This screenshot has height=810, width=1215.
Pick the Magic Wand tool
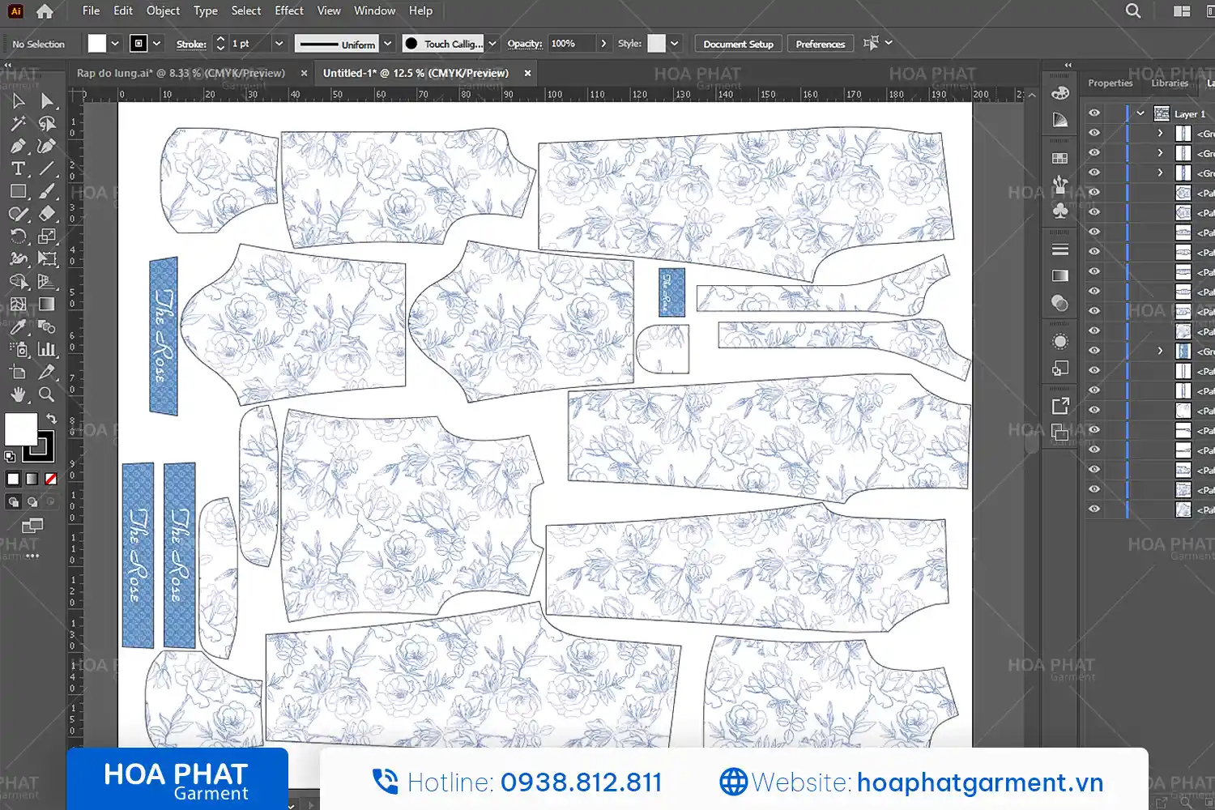click(x=18, y=124)
